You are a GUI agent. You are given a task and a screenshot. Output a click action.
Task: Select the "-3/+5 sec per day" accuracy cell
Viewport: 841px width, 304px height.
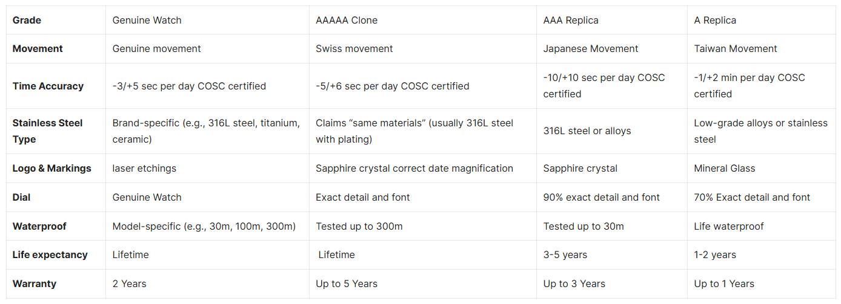coord(189,86)
